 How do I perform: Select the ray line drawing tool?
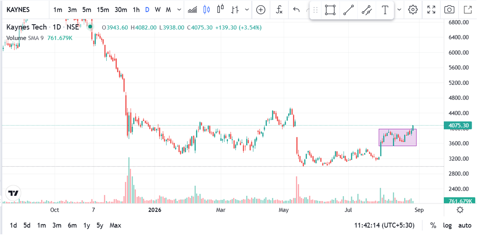tap(367, 10)
